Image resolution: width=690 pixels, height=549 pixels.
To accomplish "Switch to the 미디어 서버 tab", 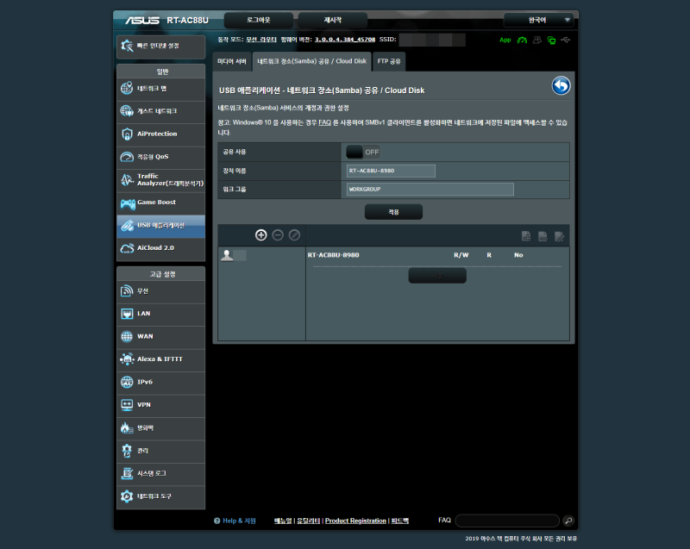I will click(x=232, y=61).
